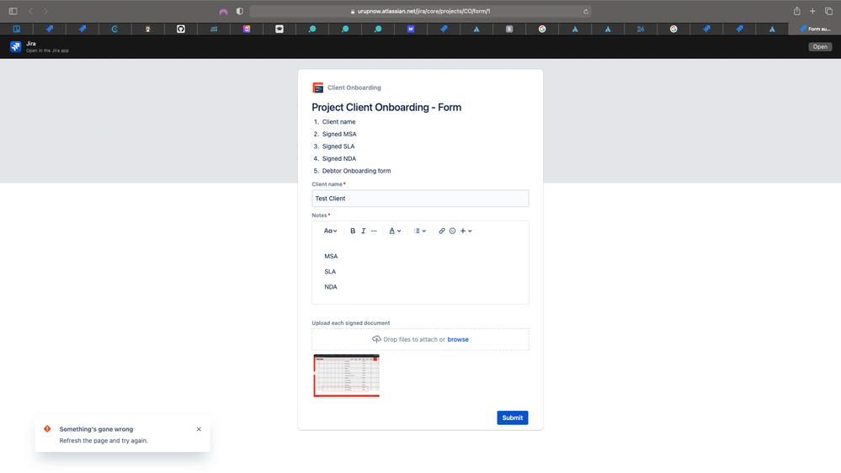Click the Debtor Onboarding form list item
Viewport: 841px width, 473px height.
coord(357,171)
